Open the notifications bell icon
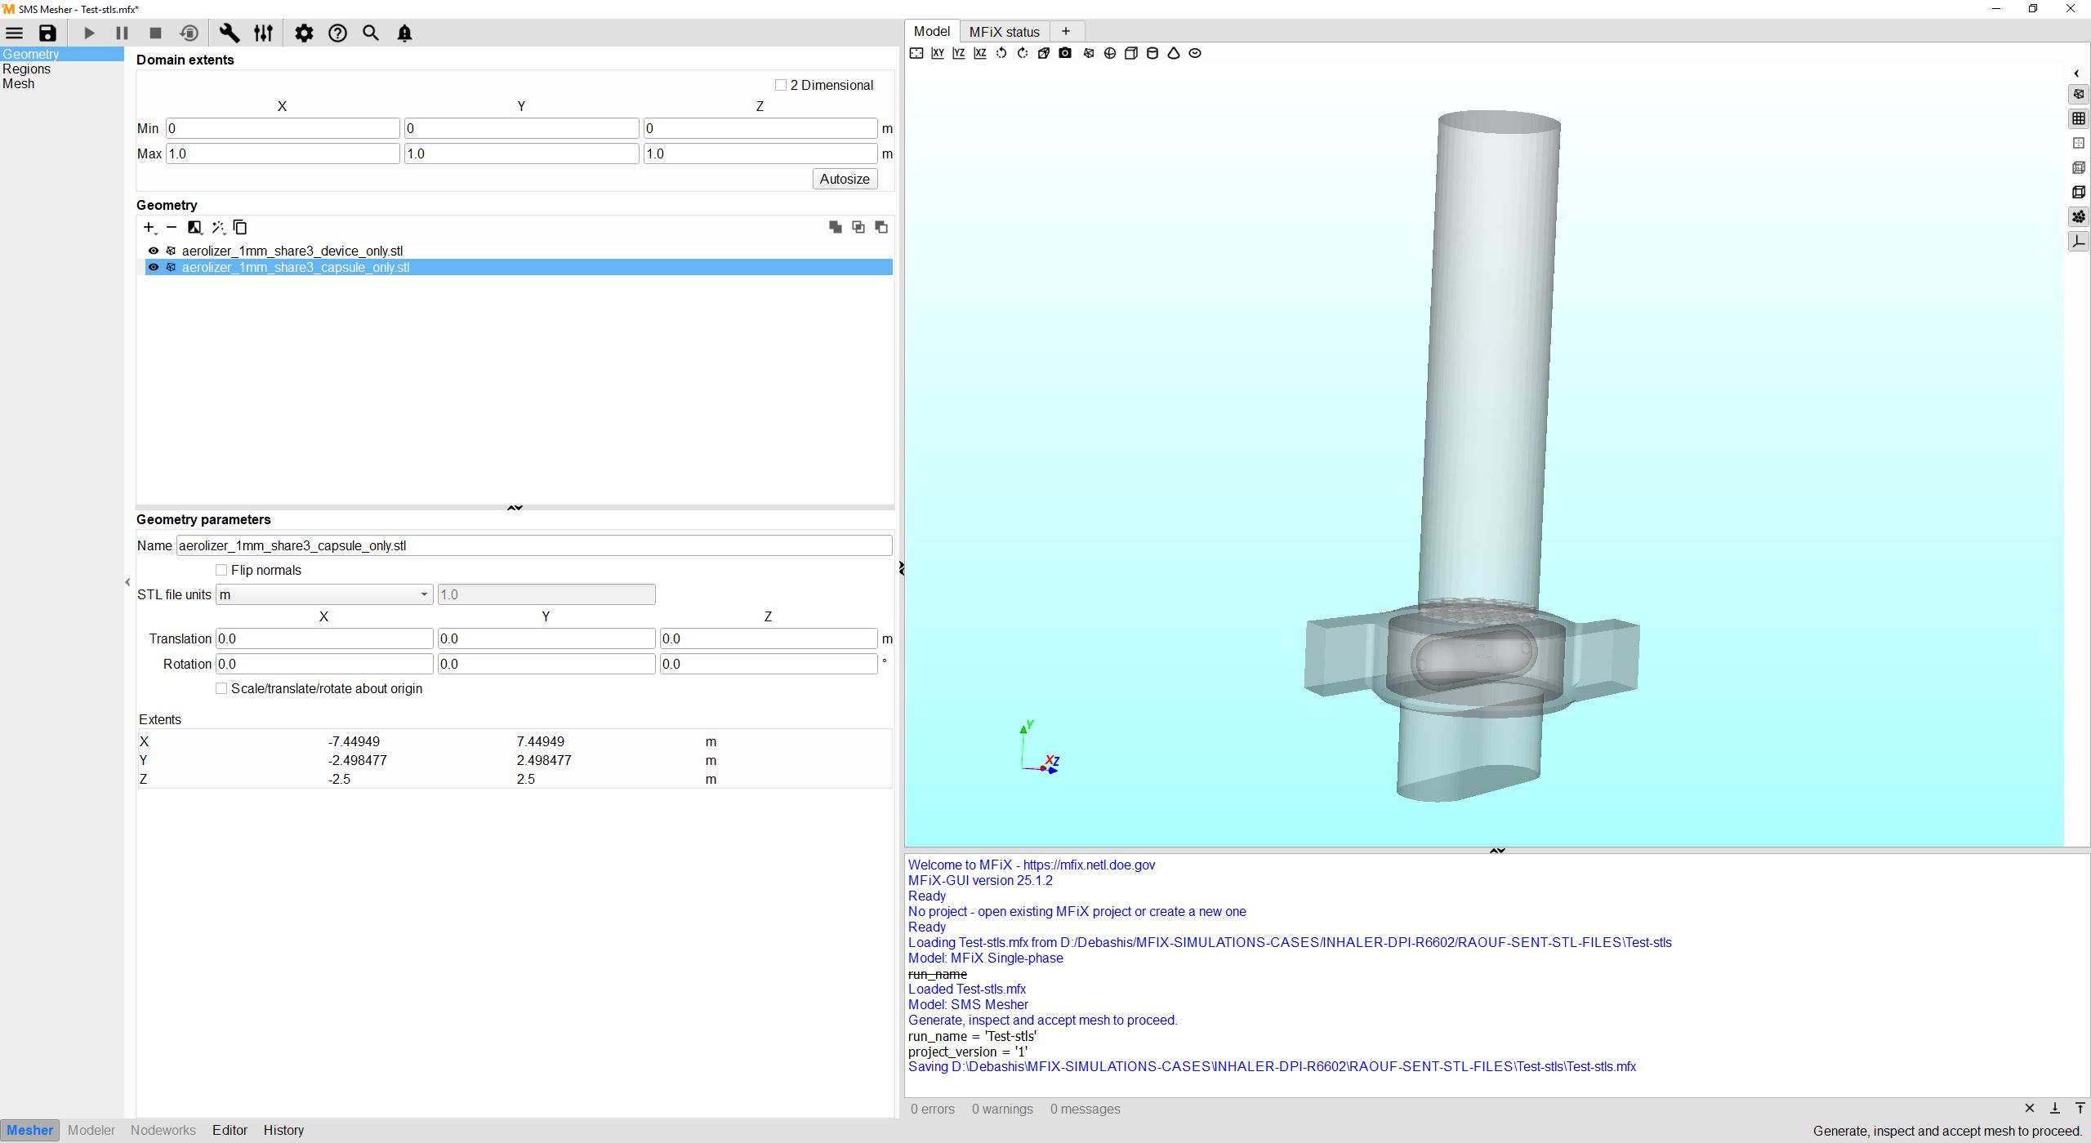The height and width of the screenshot is (1143, 2091). pyautogui.click(x=404, y=33)
